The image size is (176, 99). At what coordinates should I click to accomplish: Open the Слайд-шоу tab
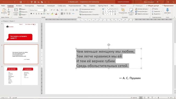point(62,5)
